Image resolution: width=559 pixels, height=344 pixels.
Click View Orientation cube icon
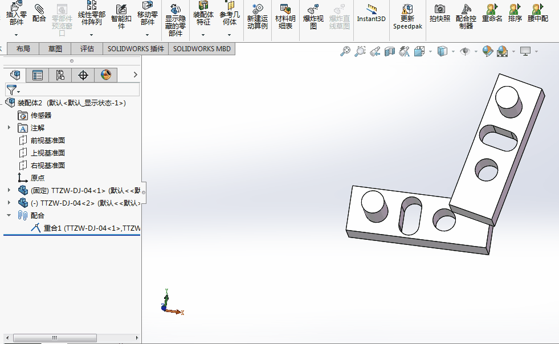click(x=419, y=51)
